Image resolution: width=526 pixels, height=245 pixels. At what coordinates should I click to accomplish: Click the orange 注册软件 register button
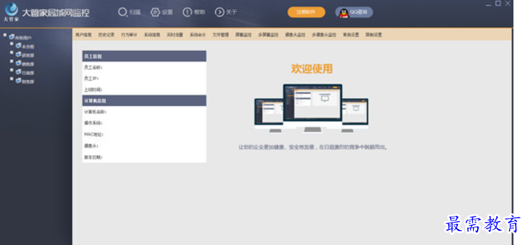306,12
